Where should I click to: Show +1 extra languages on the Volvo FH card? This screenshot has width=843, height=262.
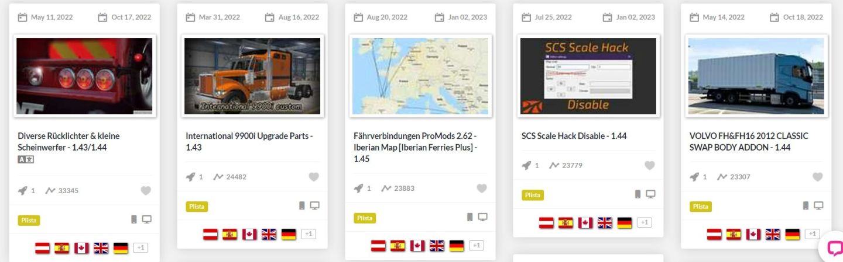coord(812,234)
